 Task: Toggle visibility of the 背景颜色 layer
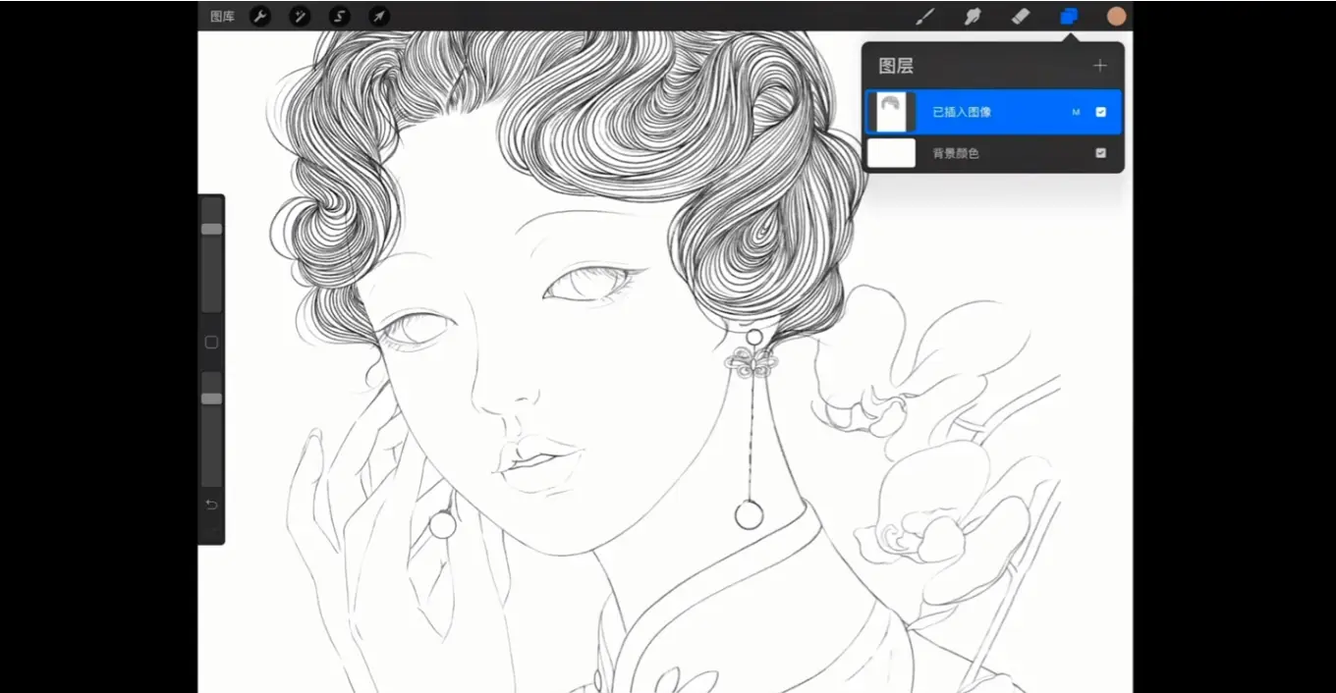[1100, 152]
